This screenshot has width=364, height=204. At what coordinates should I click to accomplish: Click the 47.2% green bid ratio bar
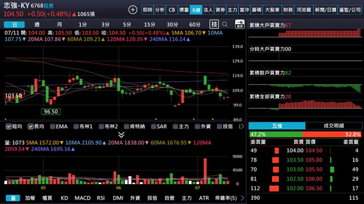[276, 134]
